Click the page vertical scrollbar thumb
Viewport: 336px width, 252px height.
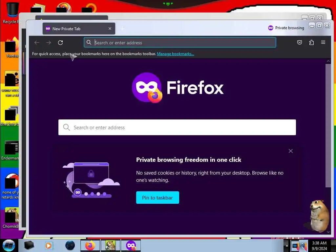(328, 126)
